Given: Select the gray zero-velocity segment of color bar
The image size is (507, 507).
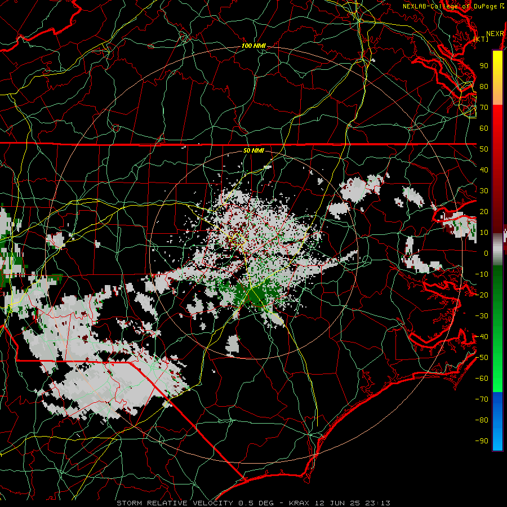Looking at the screenshot, I should pyautogui.click(x=497, y=249).
